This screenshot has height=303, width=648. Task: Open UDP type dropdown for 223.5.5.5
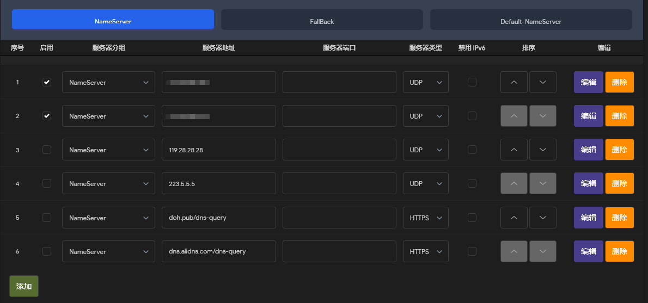[426, 184]
